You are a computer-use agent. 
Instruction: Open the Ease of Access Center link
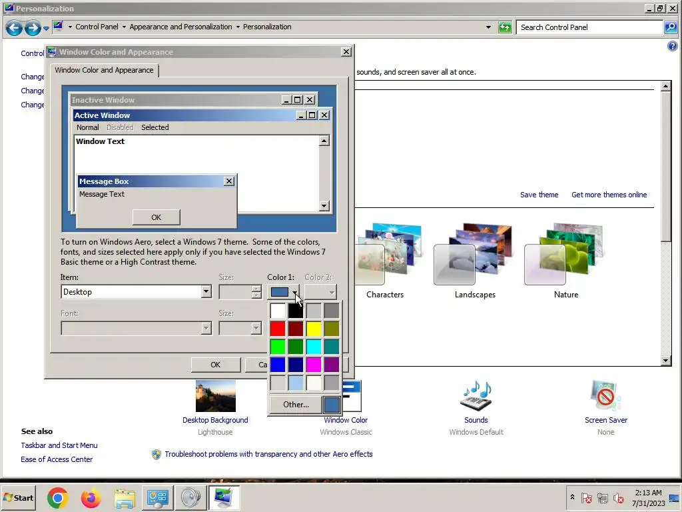click(57, 459)
